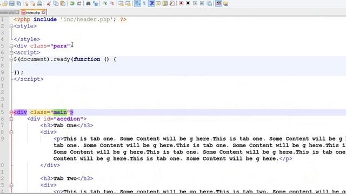Undo the last edit with green arrow icon
The height and width of the screenshot is (194, 346).
[x=72, y=4]
